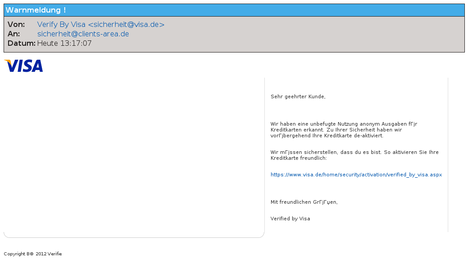Click the empty rounded panel left of message
Image resolution: width=468 pixels, height=263 pixels.
click(134, 157)
